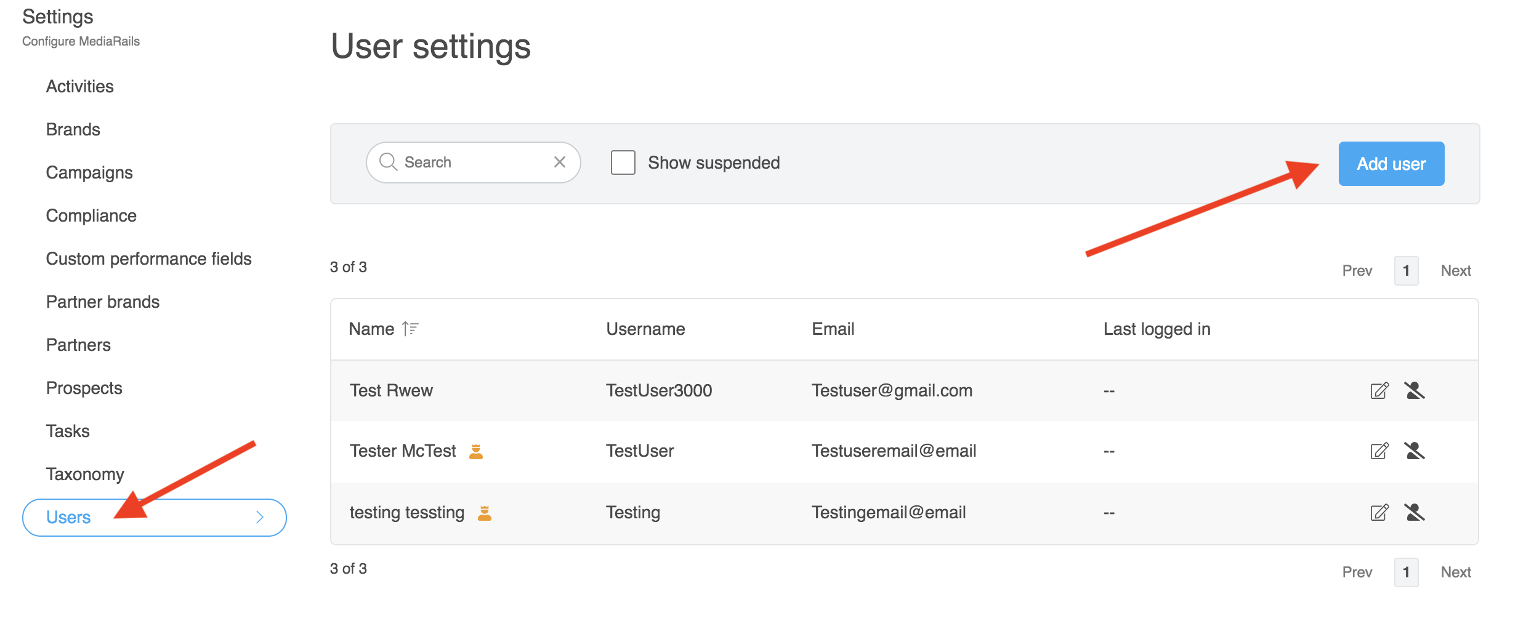This screenshot has height=634, width=1526.
Task: Go to Custom performance fields
Action: click(148, 259)
